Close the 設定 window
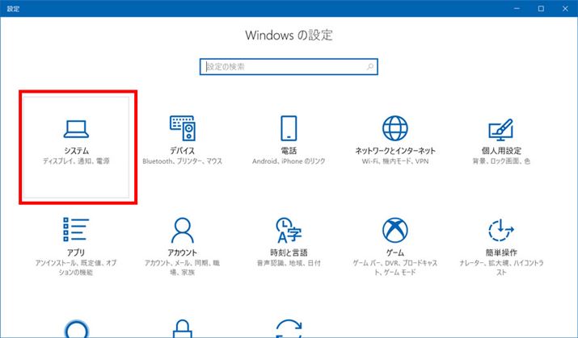Viewport: 578px width, 338px height. (565, 8)
